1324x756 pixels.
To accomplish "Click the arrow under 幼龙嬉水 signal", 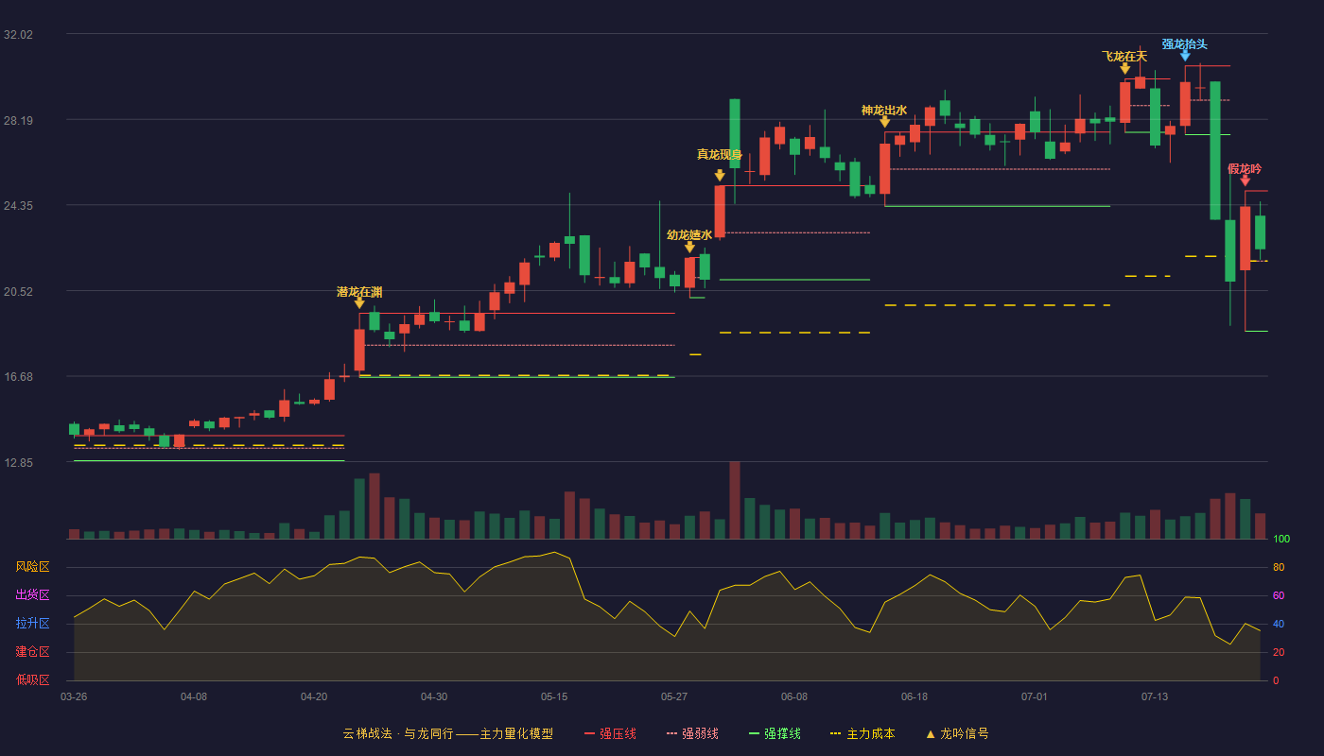I will click(x=689, y=248).
